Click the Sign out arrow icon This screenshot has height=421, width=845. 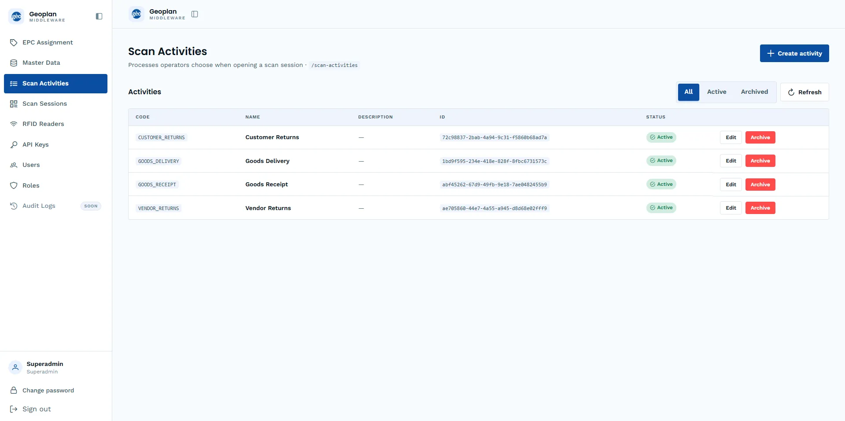[x=14, y=409]
